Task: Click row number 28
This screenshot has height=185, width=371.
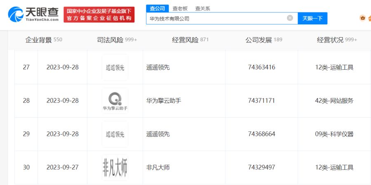Action: 26,101
